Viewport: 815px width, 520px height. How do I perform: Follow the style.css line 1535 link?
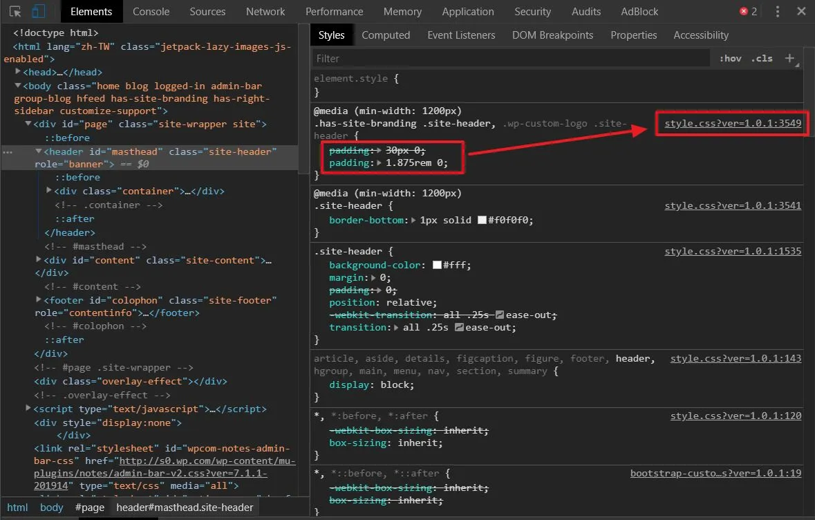(733, 251)
